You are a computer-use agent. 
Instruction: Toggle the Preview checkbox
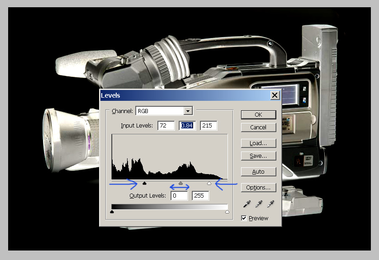244,218
